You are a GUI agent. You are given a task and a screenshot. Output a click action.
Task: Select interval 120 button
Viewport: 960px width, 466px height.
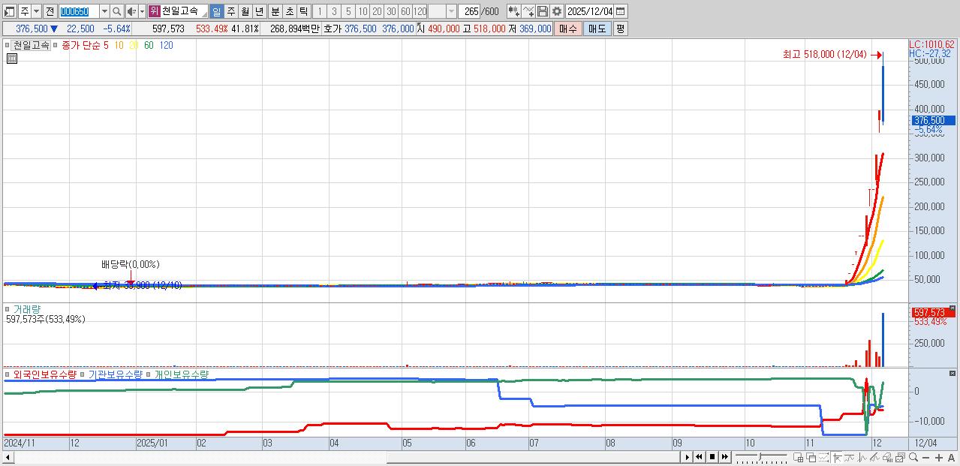pyautogui.click(x=420, y=11)
